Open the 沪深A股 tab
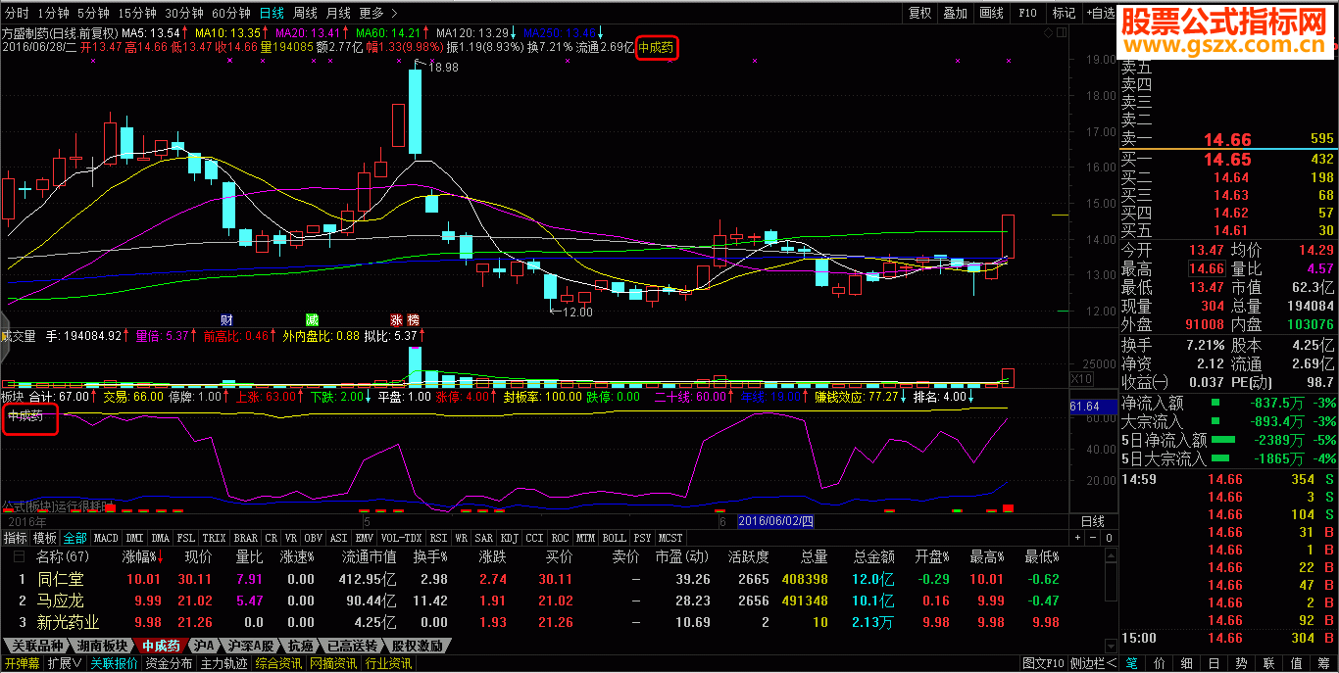This screenshot has height=673, width=1339. point(249,647)
